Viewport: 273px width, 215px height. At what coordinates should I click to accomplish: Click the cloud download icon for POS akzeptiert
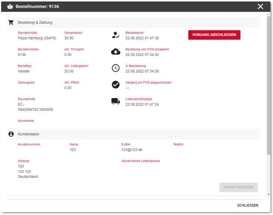pos(116,52)
